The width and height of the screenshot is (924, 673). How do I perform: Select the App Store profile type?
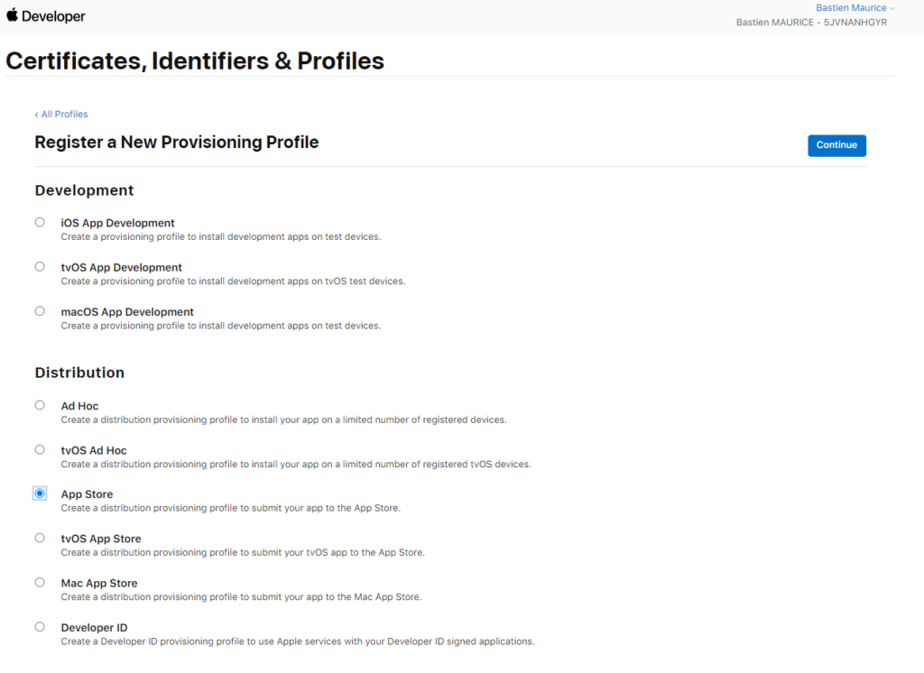[40, 493]
